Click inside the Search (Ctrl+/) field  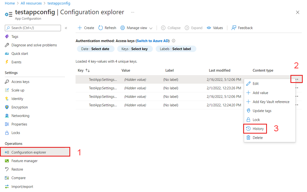coord(33,28)
